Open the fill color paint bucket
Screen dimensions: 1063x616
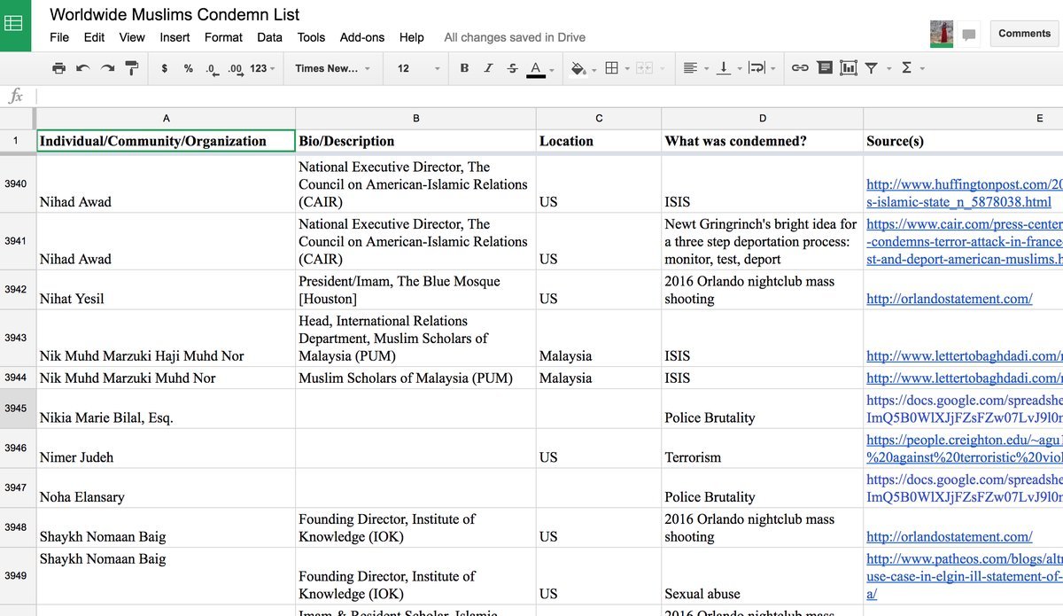coord(578,68)
